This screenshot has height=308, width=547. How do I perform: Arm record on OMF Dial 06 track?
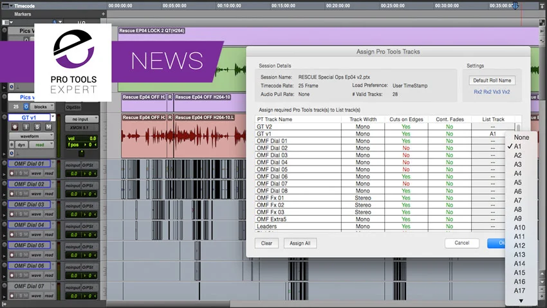click(x=12, y=276)
